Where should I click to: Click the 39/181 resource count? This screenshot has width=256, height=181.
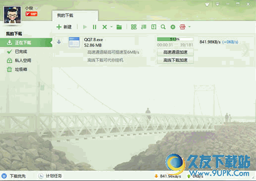(187, 45)
